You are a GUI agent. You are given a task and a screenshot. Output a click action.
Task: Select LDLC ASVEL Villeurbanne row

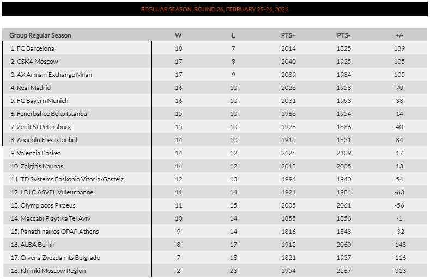coord(51,192)
